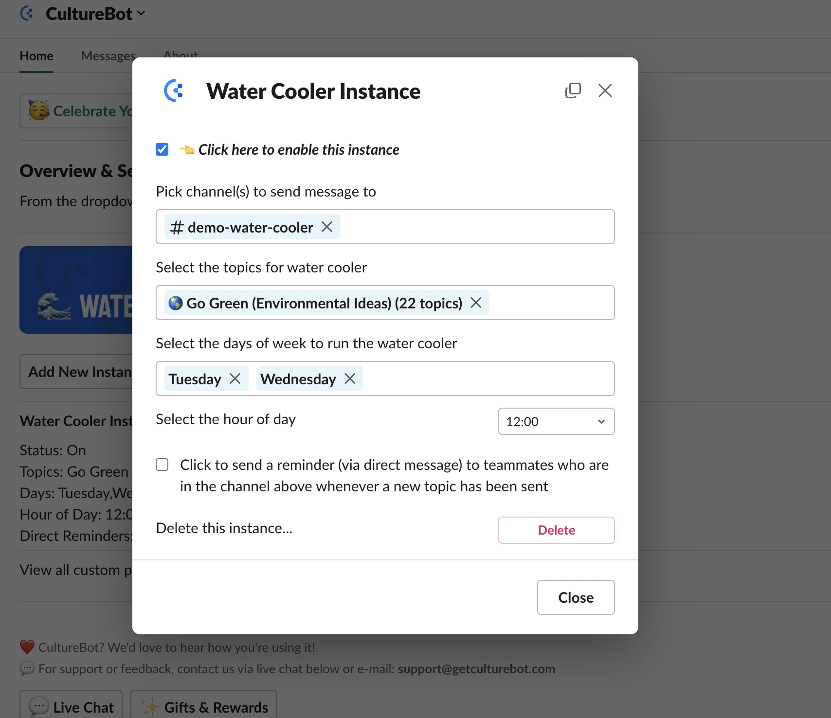Click the Close button at dialog bottom
831x718 pixels.
pos(576,597)
